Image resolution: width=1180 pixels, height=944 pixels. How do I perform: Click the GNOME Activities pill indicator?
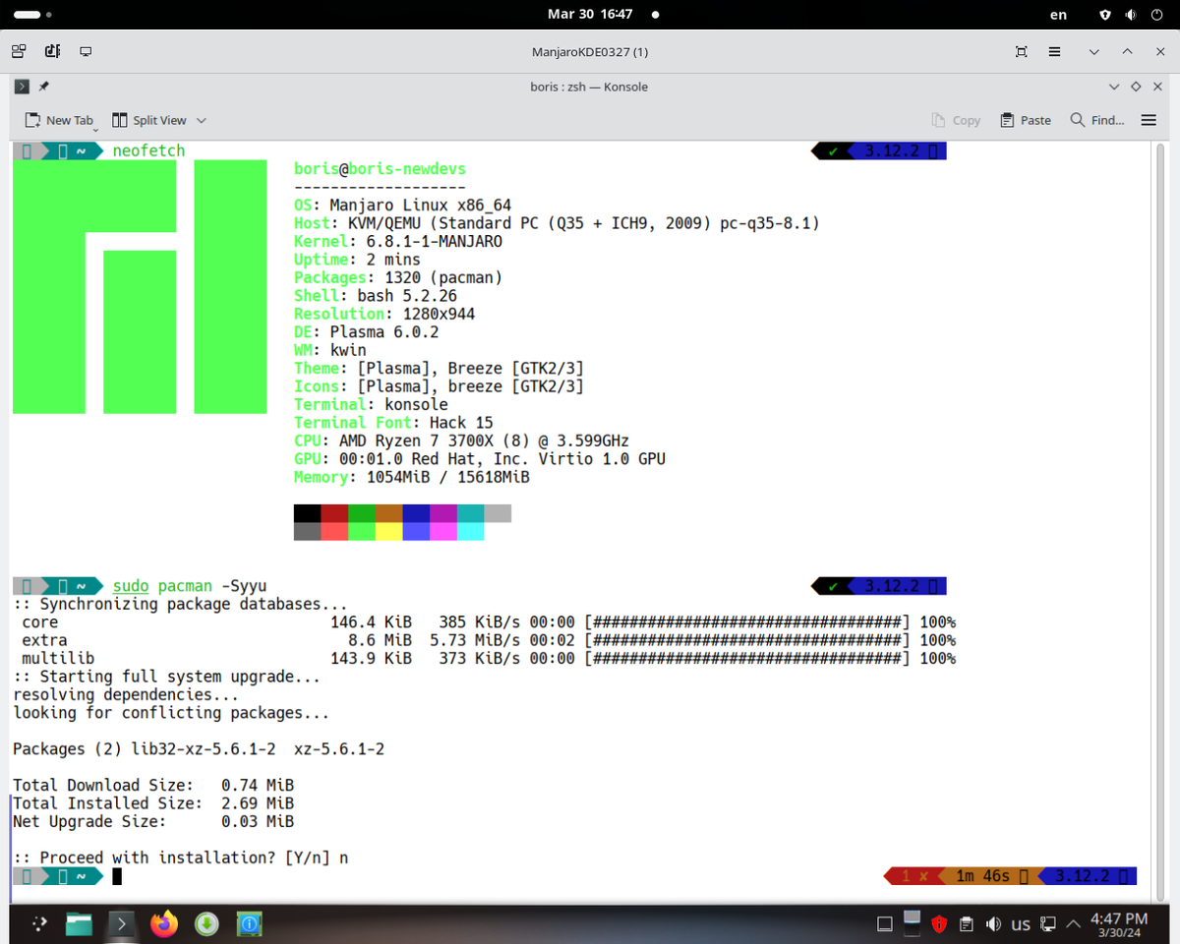[33, 15]
